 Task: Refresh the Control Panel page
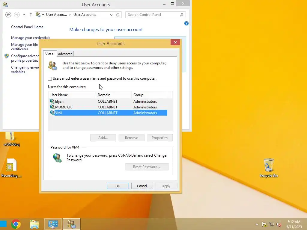(x=118, y=15)
